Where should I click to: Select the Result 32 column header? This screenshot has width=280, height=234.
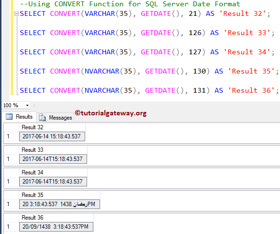52,127
